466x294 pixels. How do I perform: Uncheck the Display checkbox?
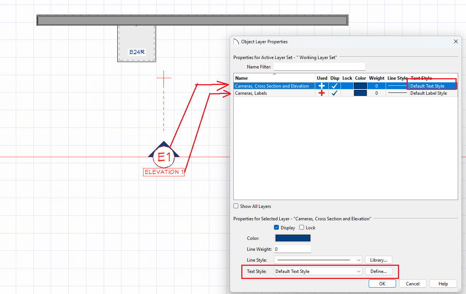[277, 227]
